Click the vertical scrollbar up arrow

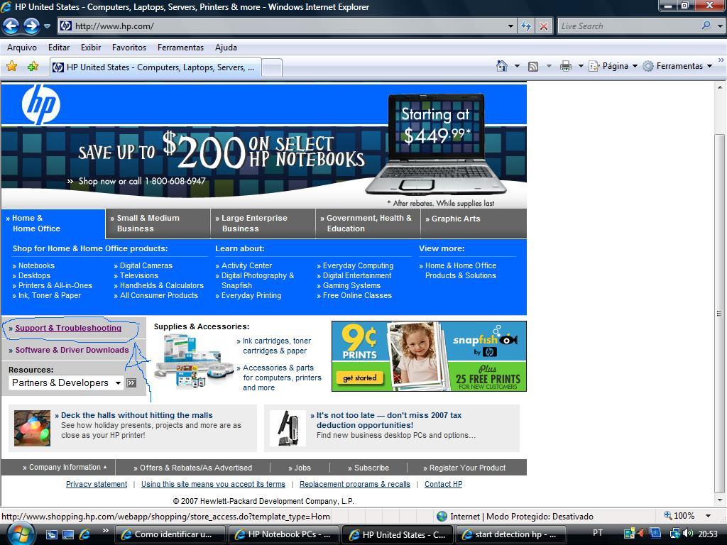pyautogui.click(x=720, y=87)
